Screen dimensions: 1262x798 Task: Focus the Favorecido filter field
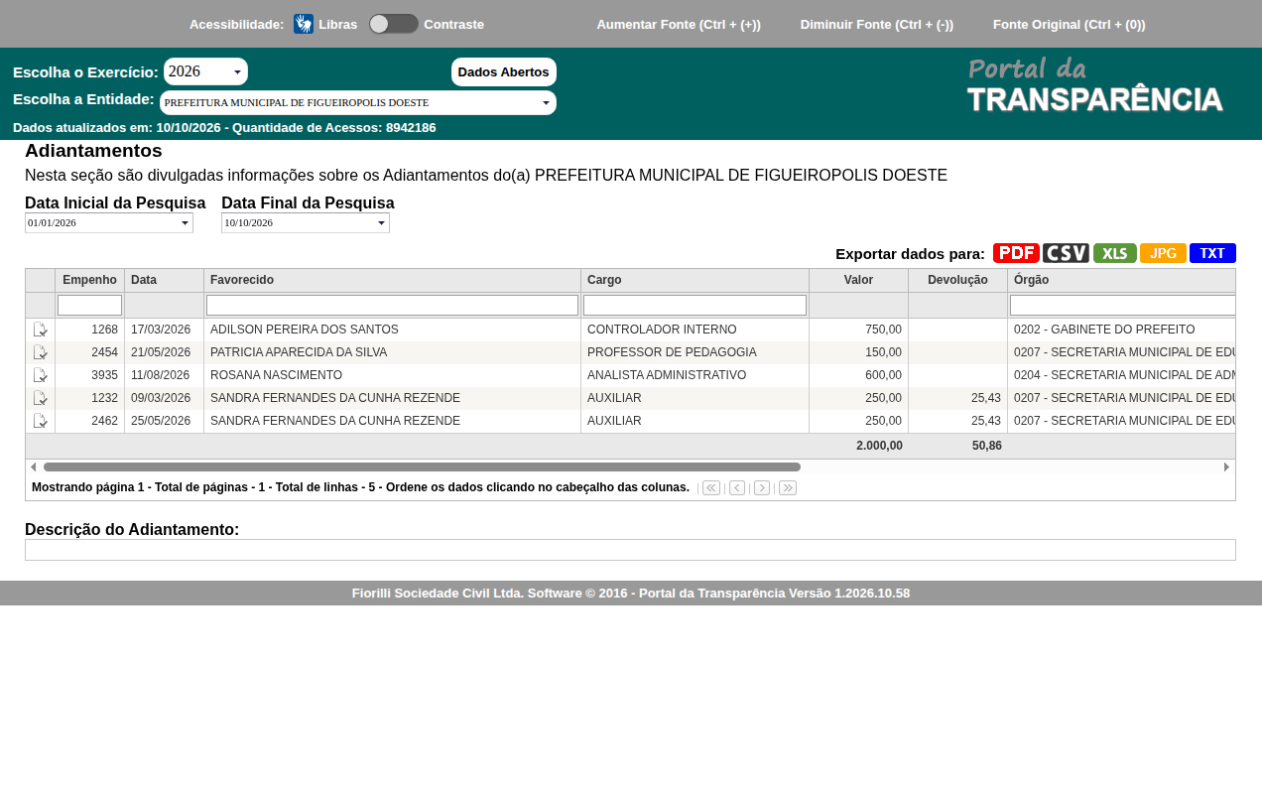click(392, 305)
